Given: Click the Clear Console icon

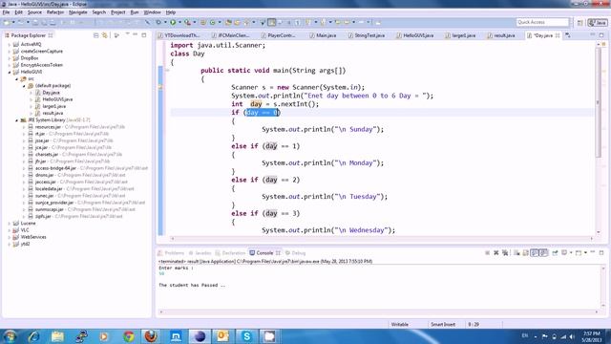Looking at the screenshot, I should pyautogui.click(x=517, y=253).
